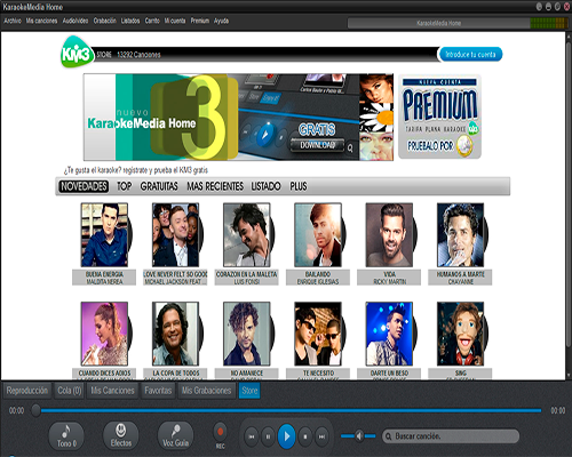Image resolution: width=572 pixels, height=457 pixels.
Task: Toggle the Voz Guía guide voice
Action: point(176,436)
